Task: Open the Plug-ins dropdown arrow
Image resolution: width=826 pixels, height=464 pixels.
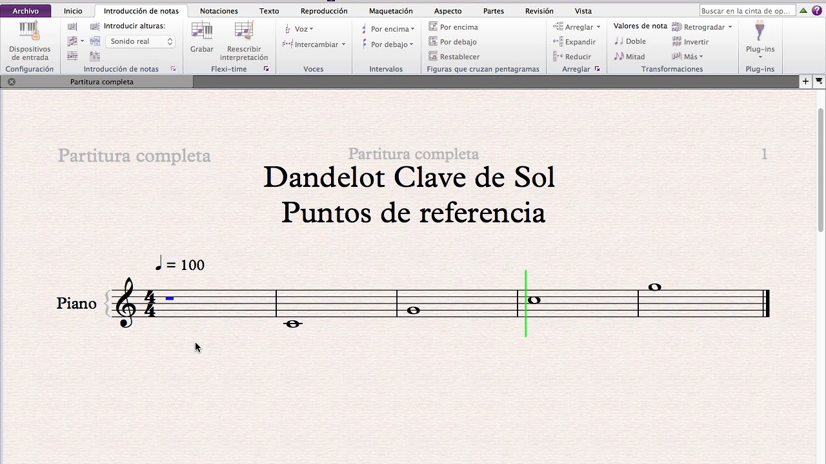Action: pyautogui.click(x=760, y=57)
